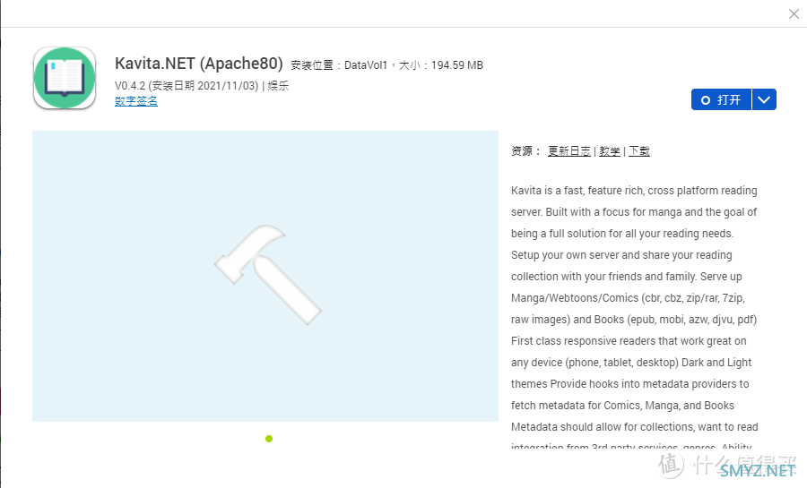807x488 pixels.
Task: Click the line "fetch metadata for Comics, Manga, and Books"
Action: (x=622, y=406)
